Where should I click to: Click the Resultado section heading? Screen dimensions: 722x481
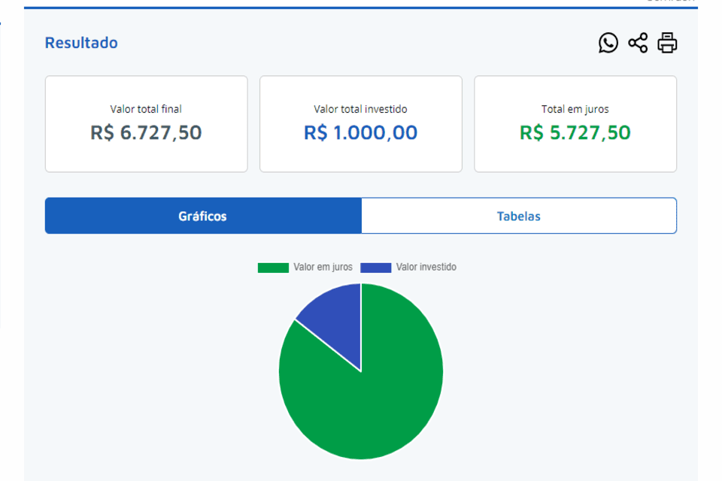pos(81,43)
